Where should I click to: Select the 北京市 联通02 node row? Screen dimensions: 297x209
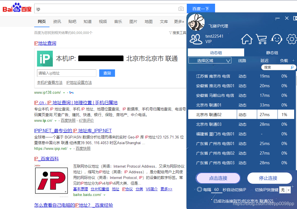[x=241, y=115]
